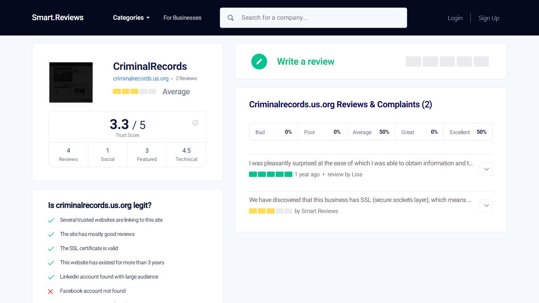Screen dimensions: 539x303
Task: Click the Smart.Reviews three-star yellow rating
Action: [x=271, y=211]
